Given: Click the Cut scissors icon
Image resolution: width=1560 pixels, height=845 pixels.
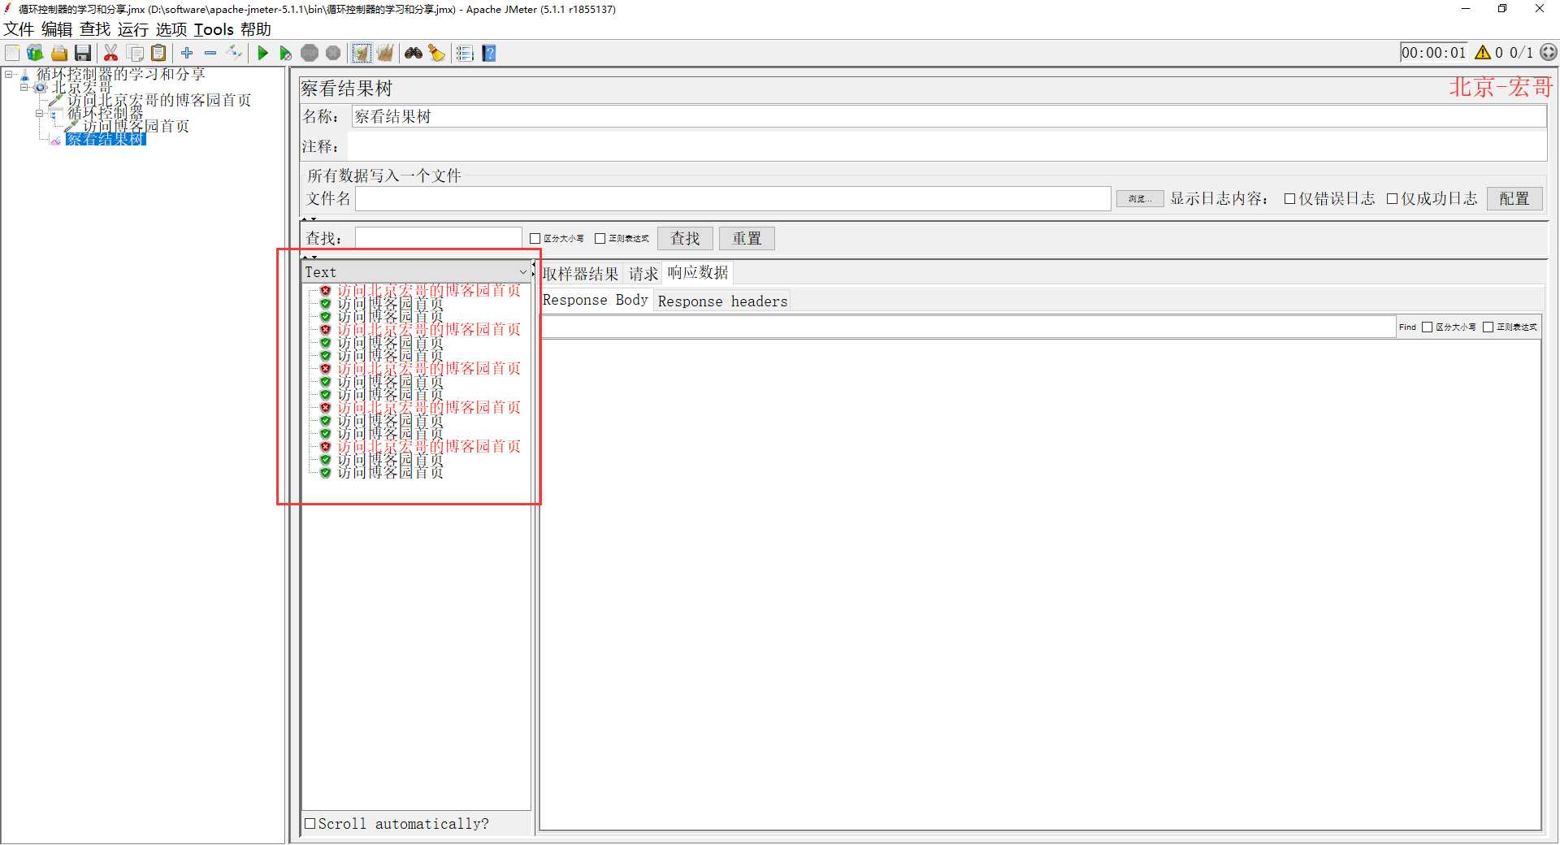Looking at the screenshot, I should click(111, 54).
